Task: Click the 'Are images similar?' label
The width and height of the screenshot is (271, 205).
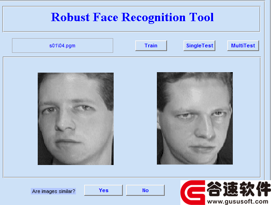Action: pos(53,191)
